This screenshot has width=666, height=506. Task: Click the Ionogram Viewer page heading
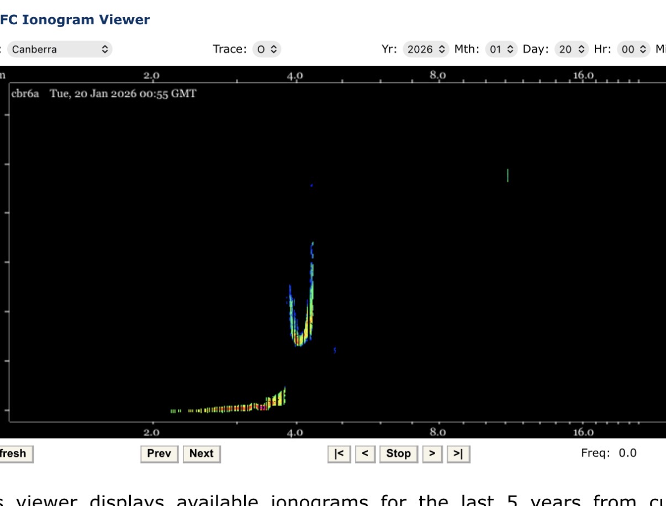(x=75, y=20)
